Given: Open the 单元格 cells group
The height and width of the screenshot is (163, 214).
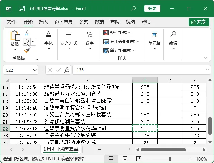Looking at the screenshot, I should [x=154, y=40].
